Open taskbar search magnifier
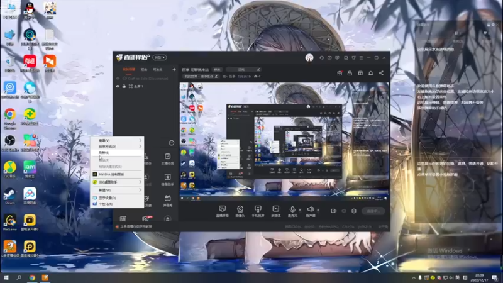The height and width of the screenshot is (283, 503). point(19,277)
